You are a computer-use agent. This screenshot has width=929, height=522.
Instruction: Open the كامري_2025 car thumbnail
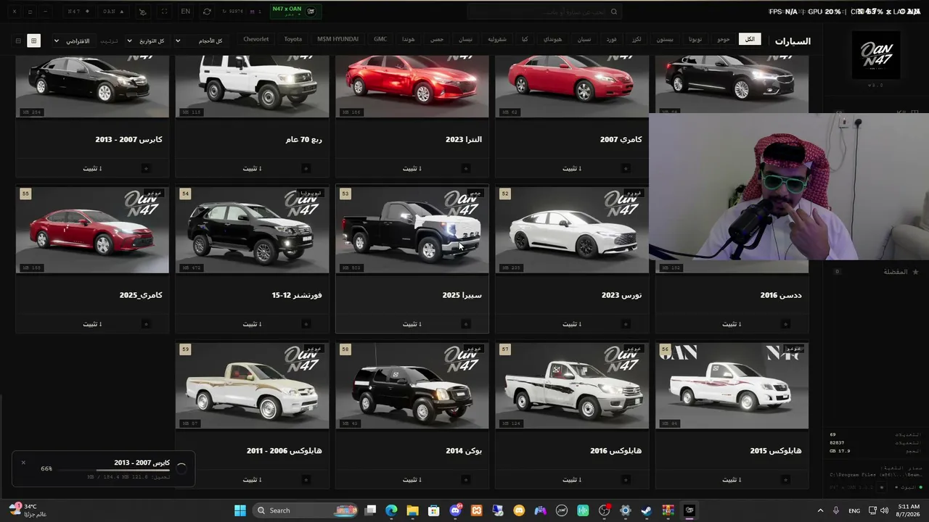click(92, 230)
